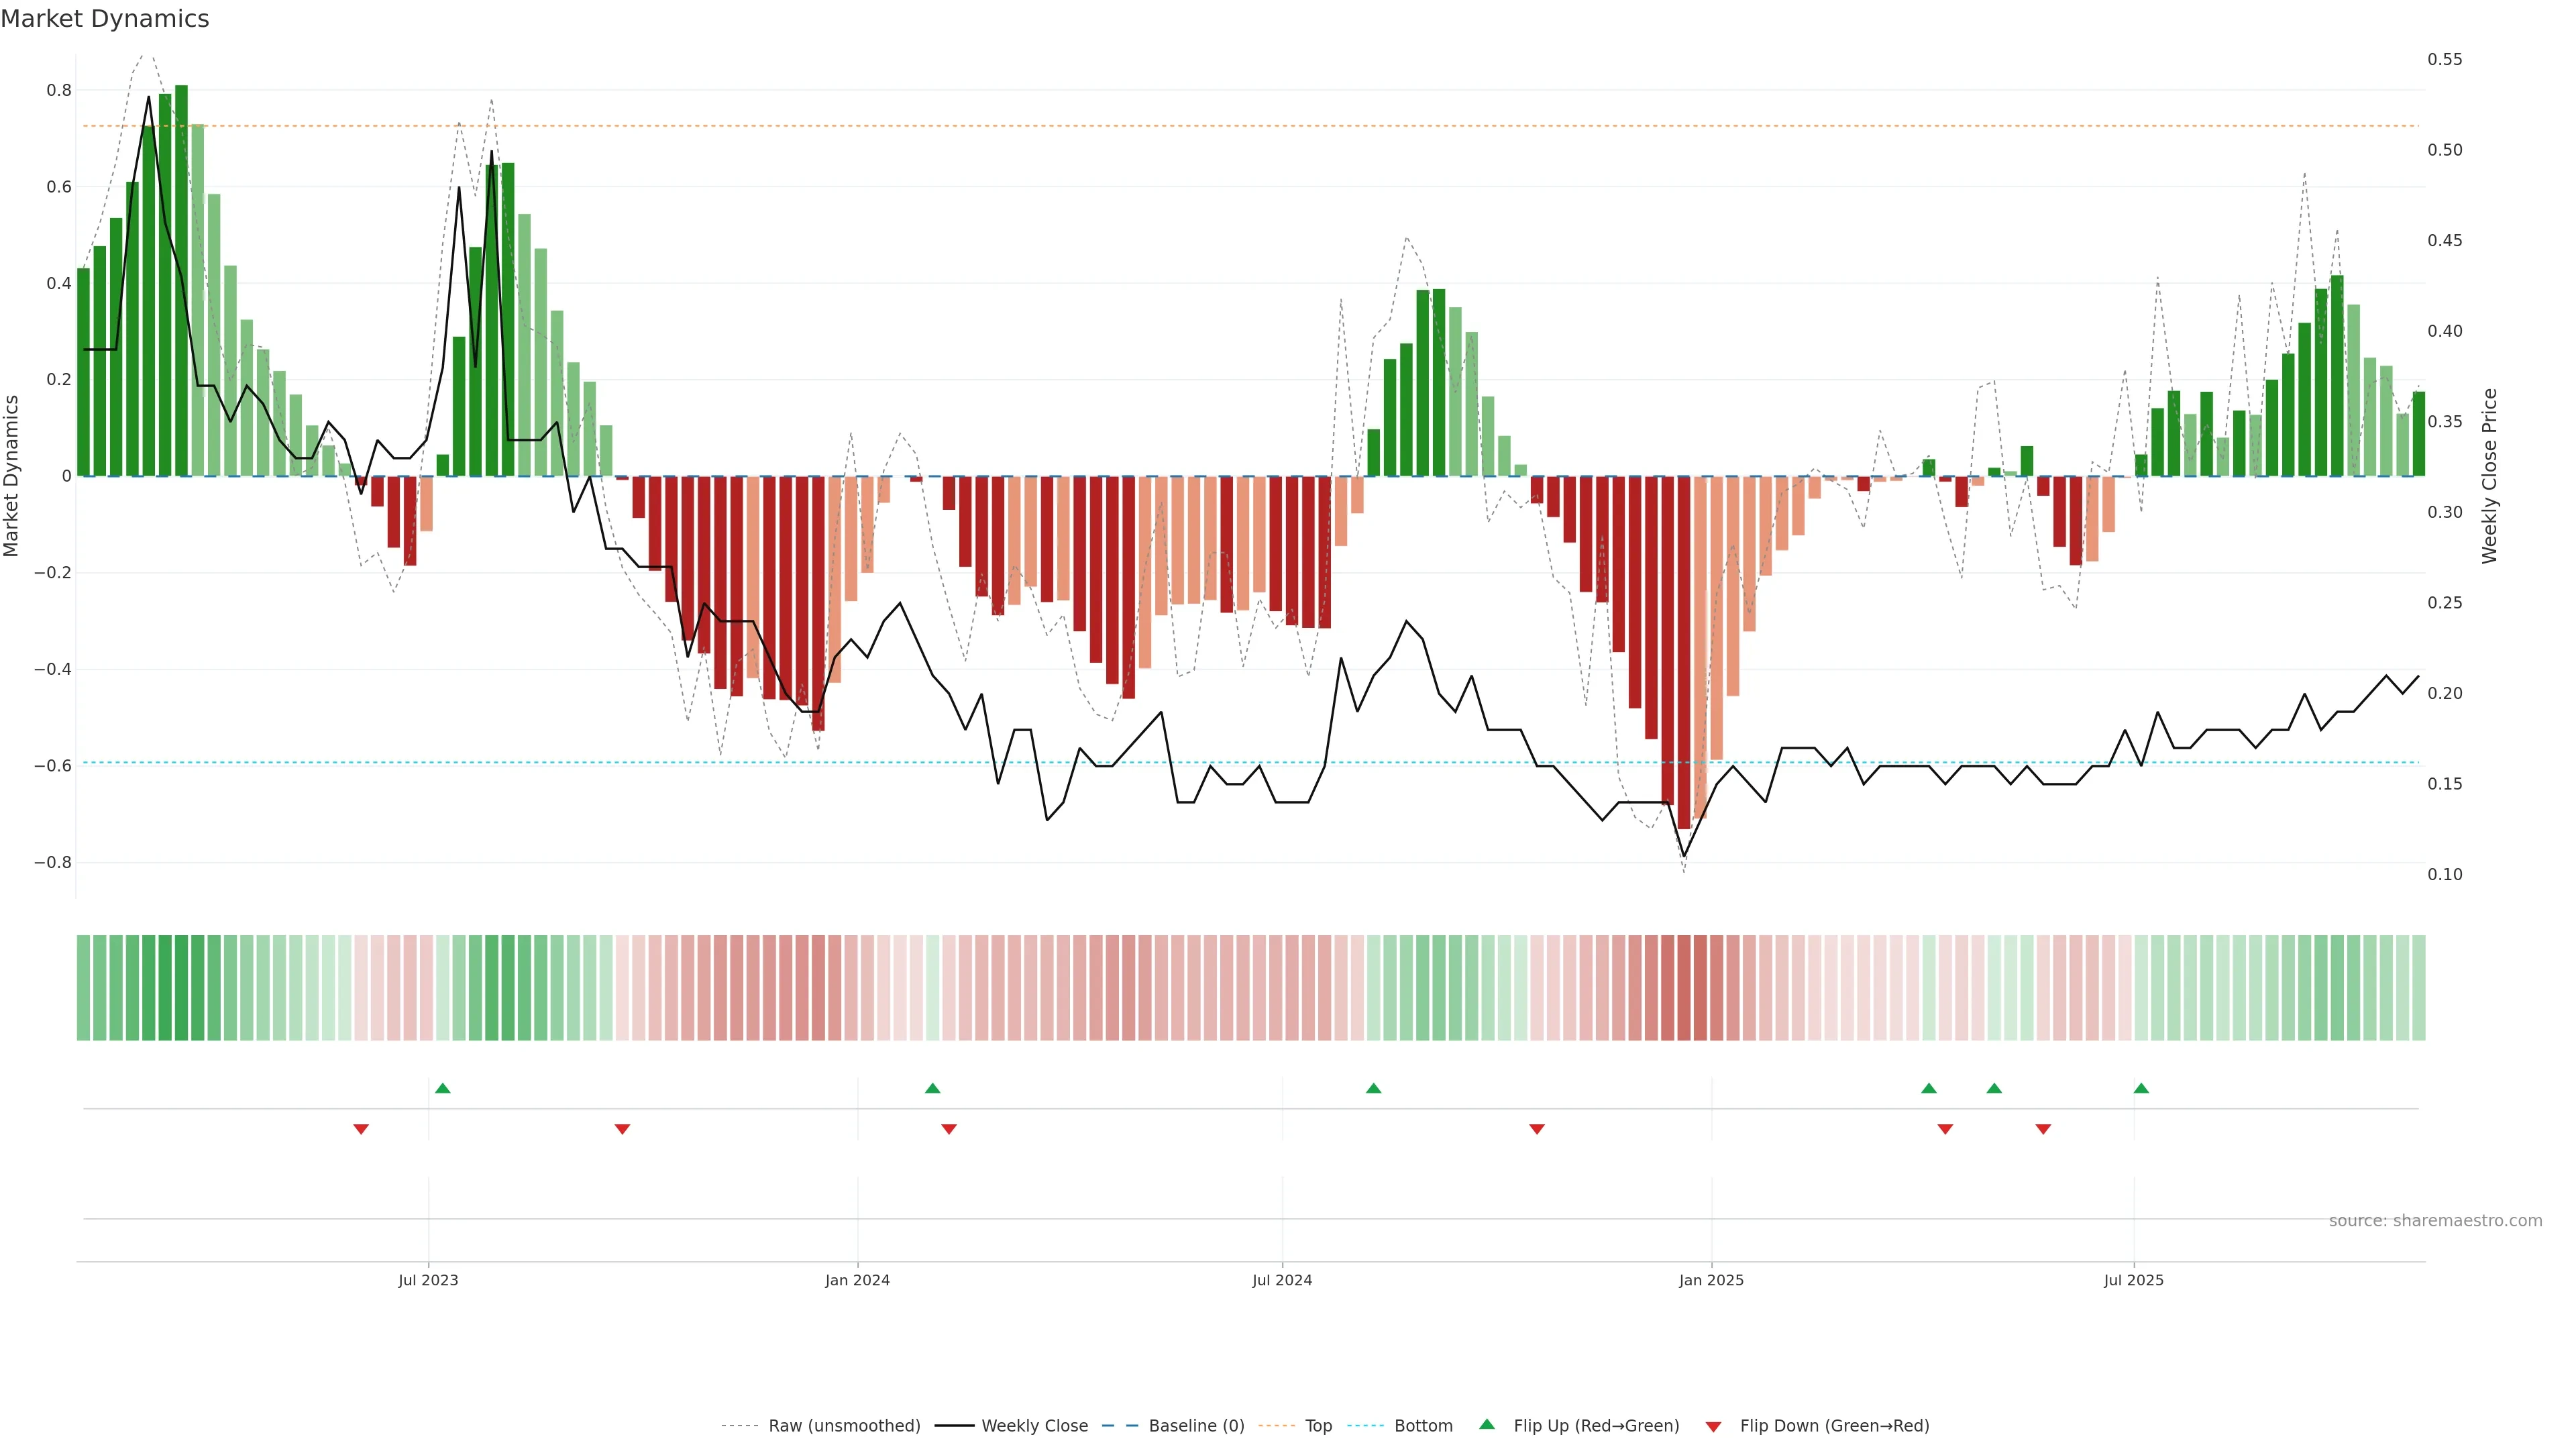This screenshot has height=1449, width=2576.
Task: Toggle the Top threshold legend entry
Action: tap(1318, 1426)
